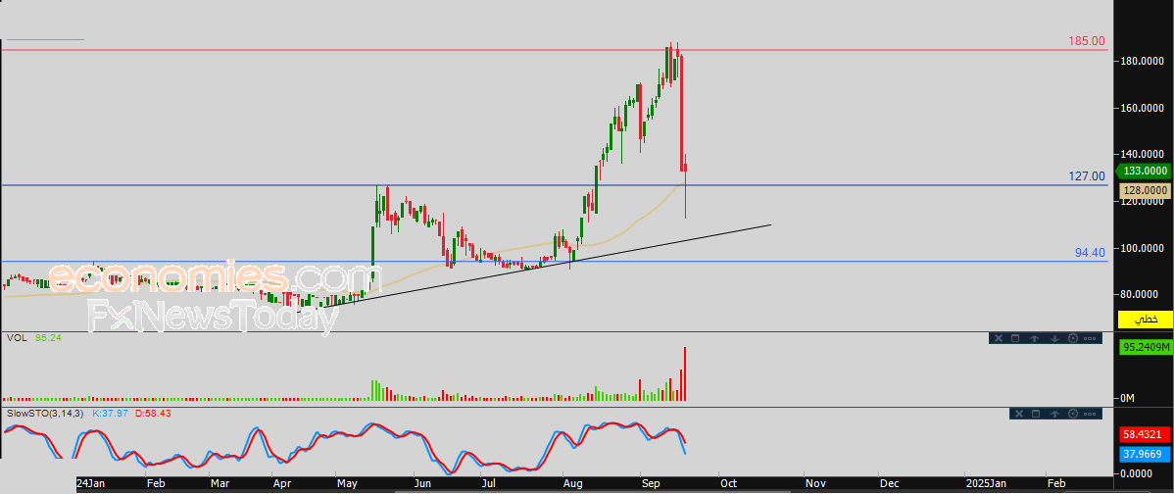Click the SlowSTO(3,14,3) indicator title
1174x494 pixels.
(x=45, y=414)
